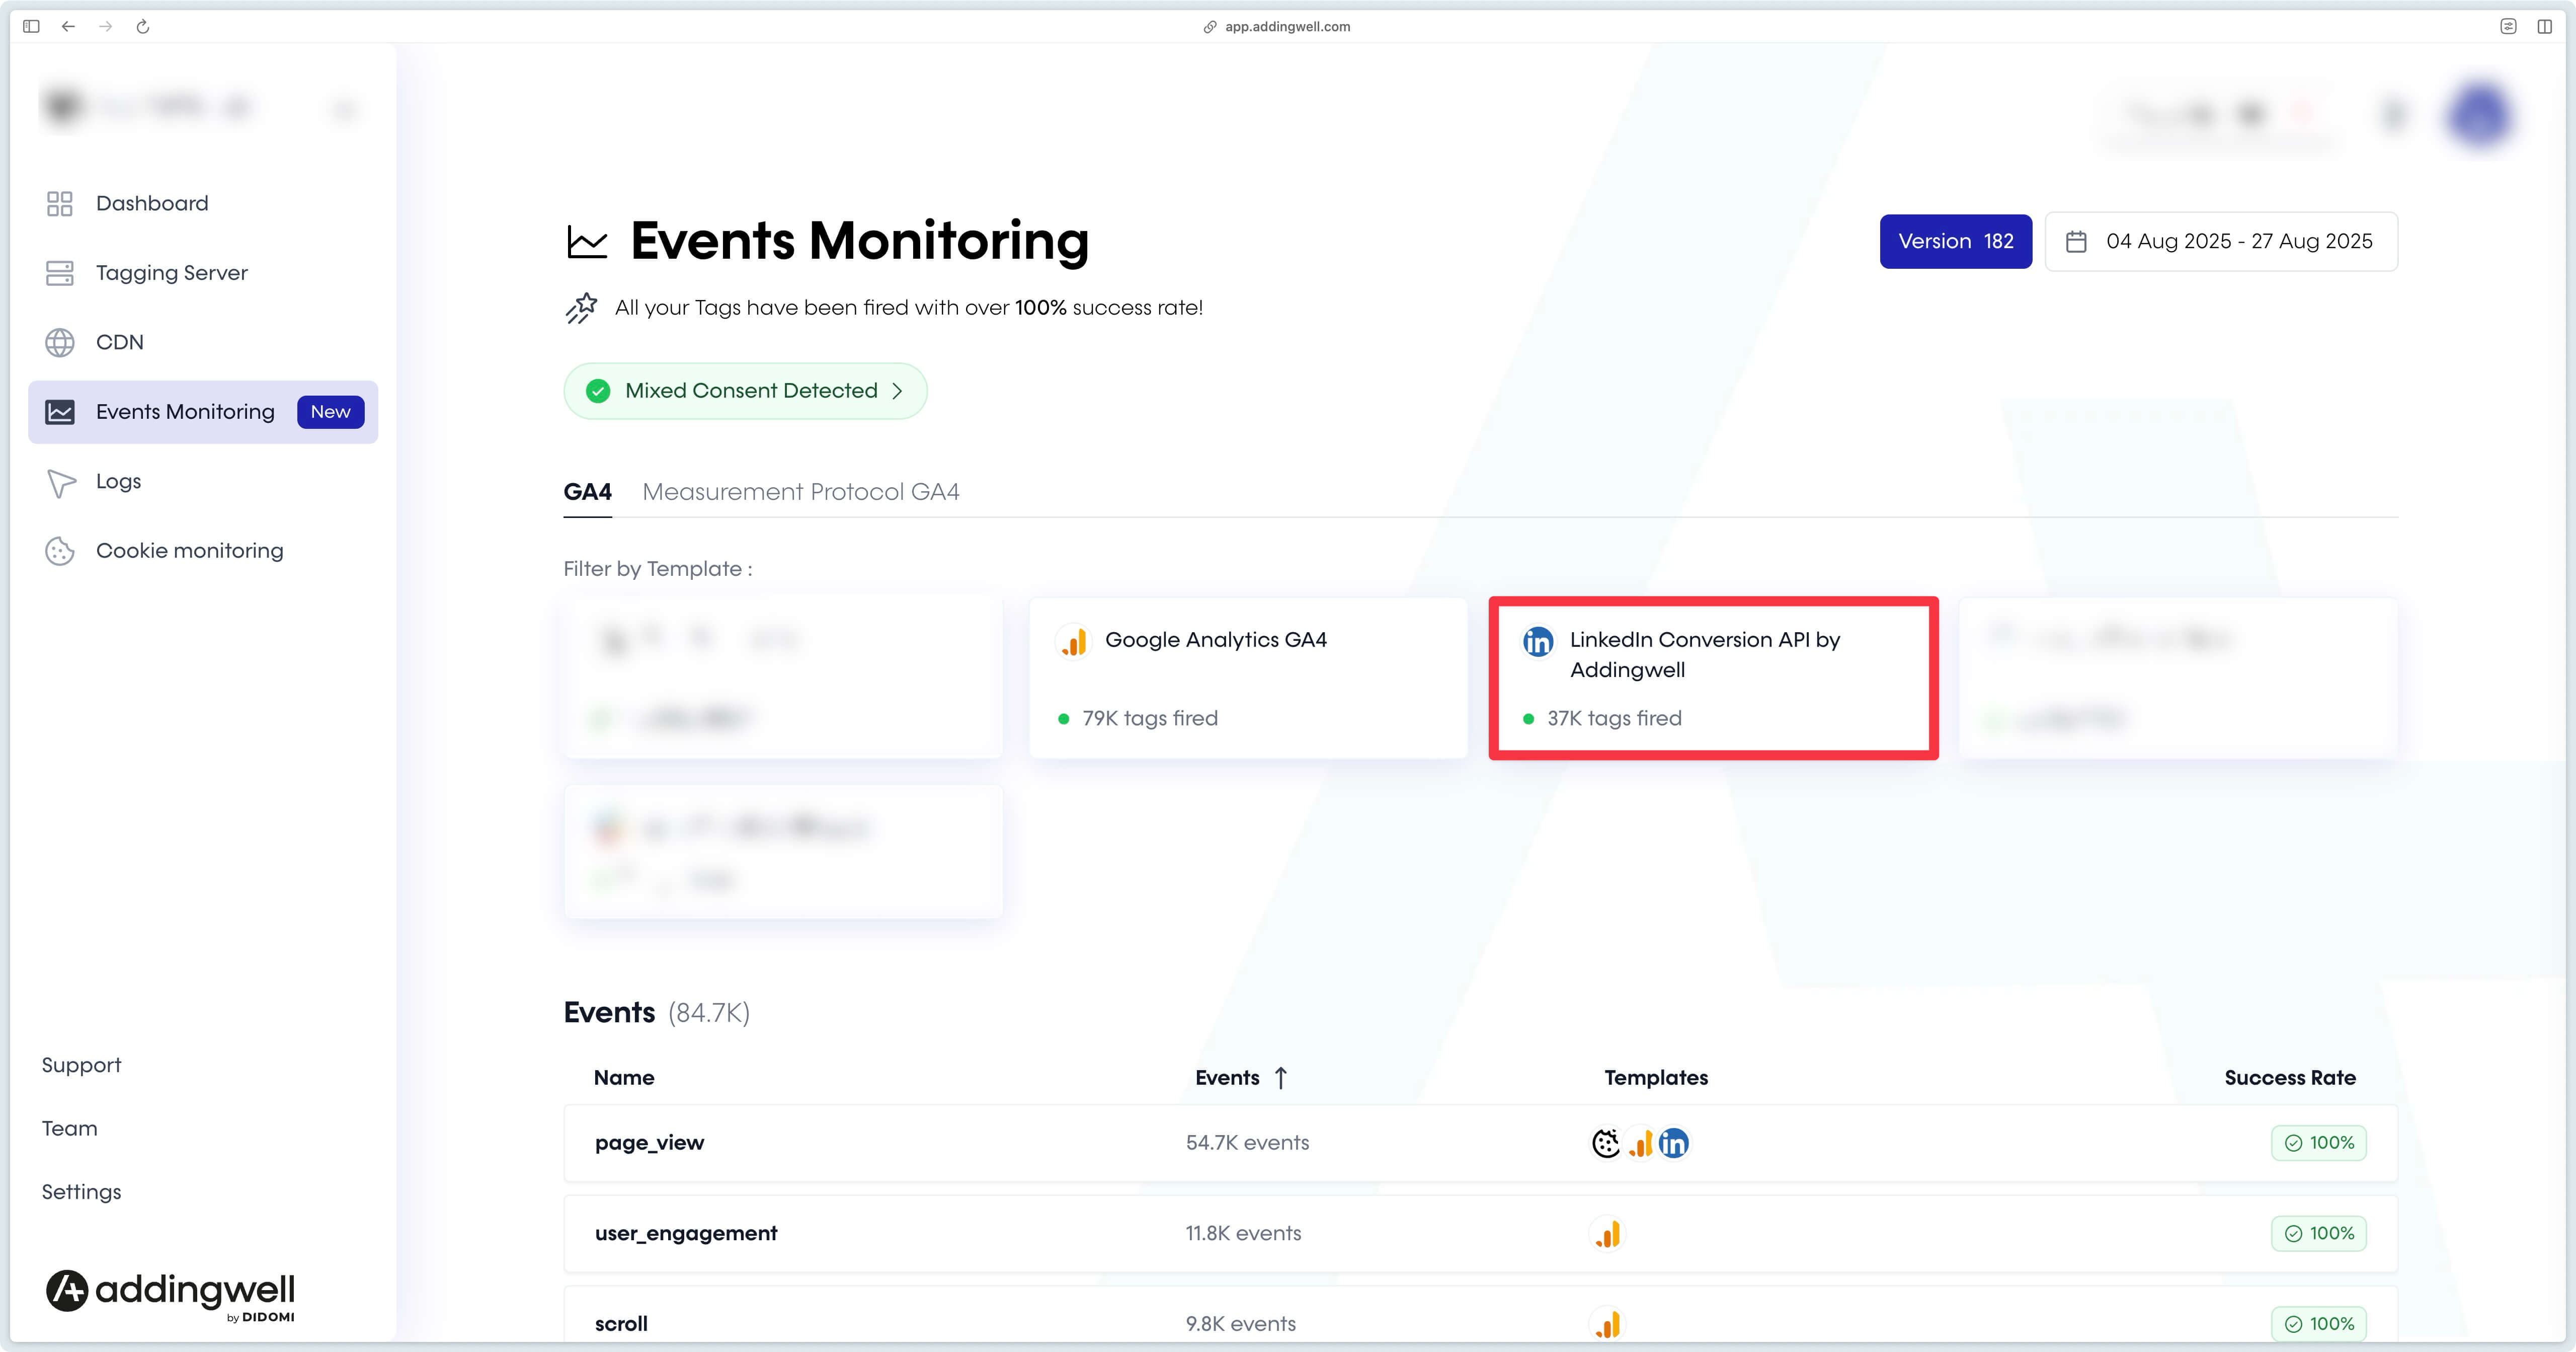Click the 79K tags fired text
2576x1352 pixels.
tap(1150, 718)
